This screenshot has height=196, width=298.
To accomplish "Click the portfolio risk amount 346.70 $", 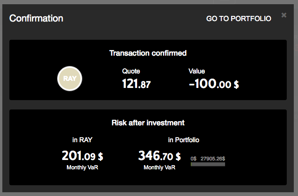I will coord(160,155).
